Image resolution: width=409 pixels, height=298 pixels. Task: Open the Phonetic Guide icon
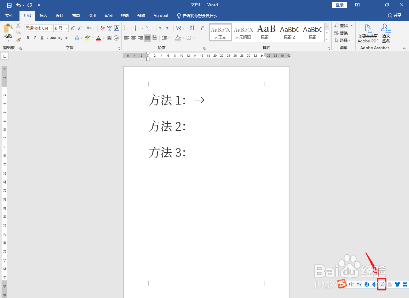(109, 28)
